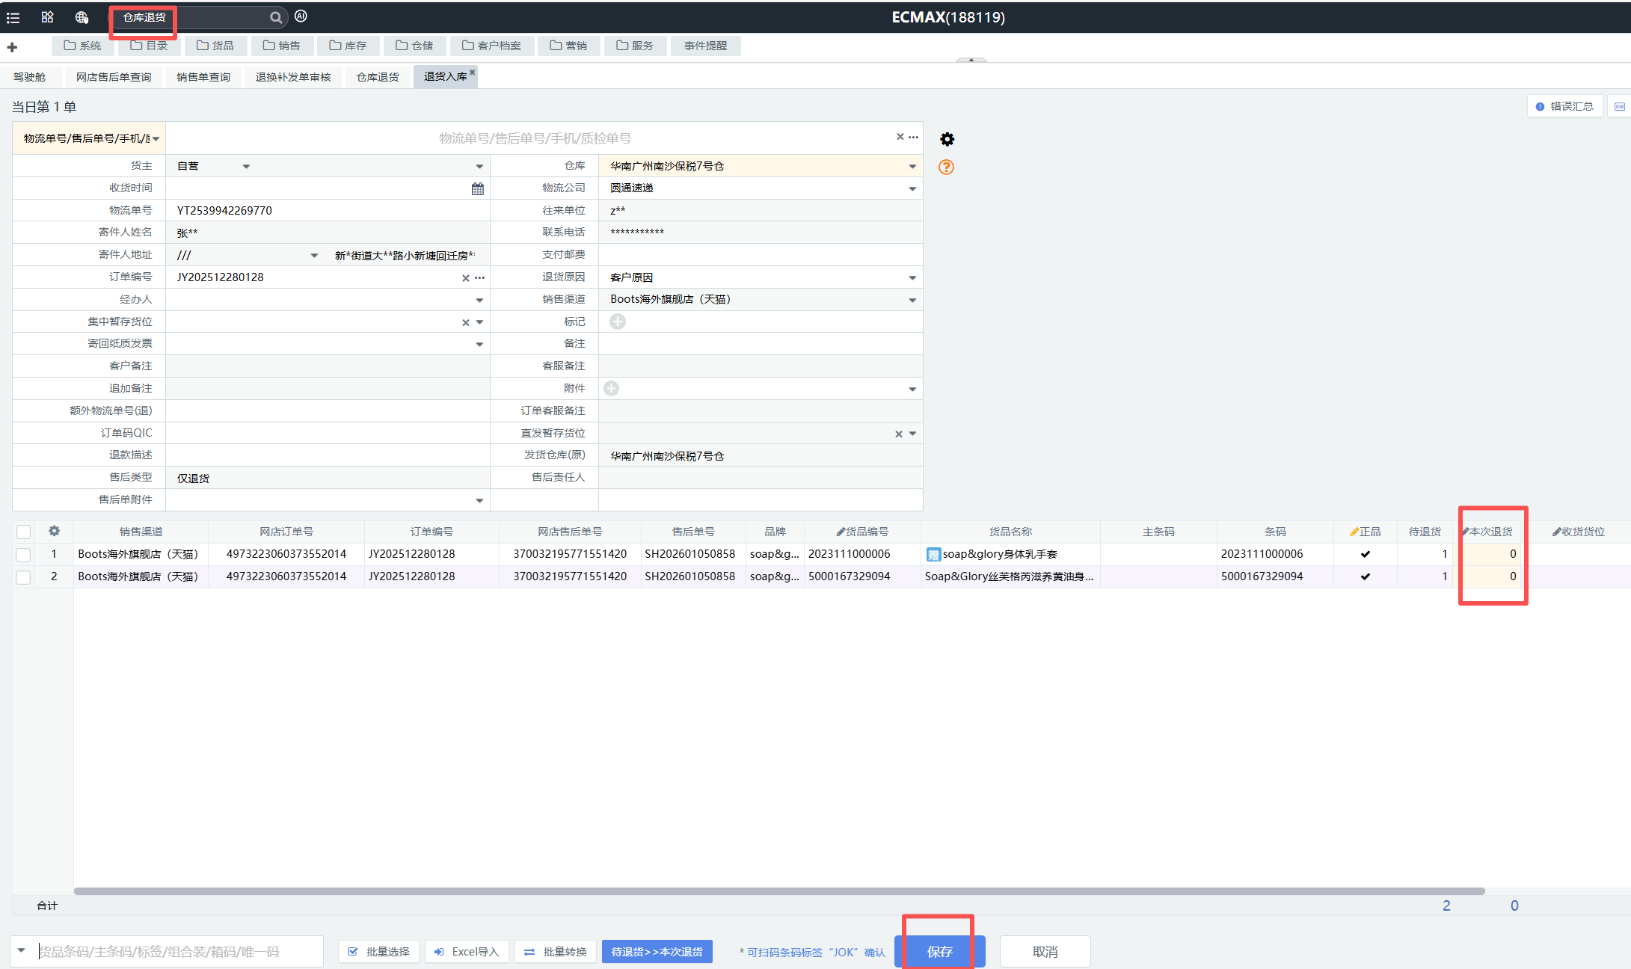The image size is (1631, 969).
Task: Expand the 销售渠道 dropdown
Action: pyautogui.click(x=912, y=300)
